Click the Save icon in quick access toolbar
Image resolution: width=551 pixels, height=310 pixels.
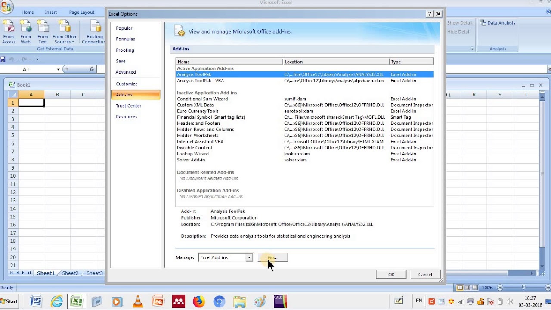pyautogui.click(x=3, y=59)
